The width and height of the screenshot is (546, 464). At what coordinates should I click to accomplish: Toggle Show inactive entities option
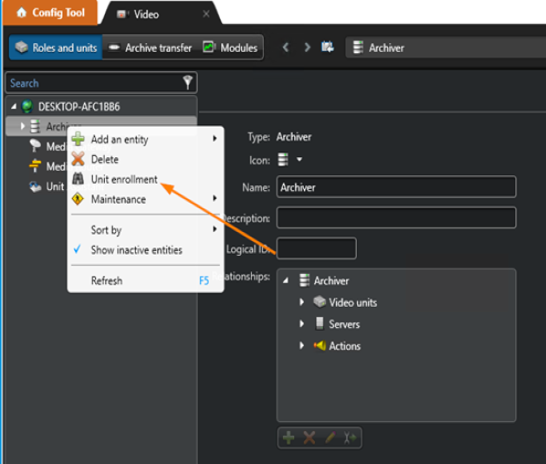[137, 249]
